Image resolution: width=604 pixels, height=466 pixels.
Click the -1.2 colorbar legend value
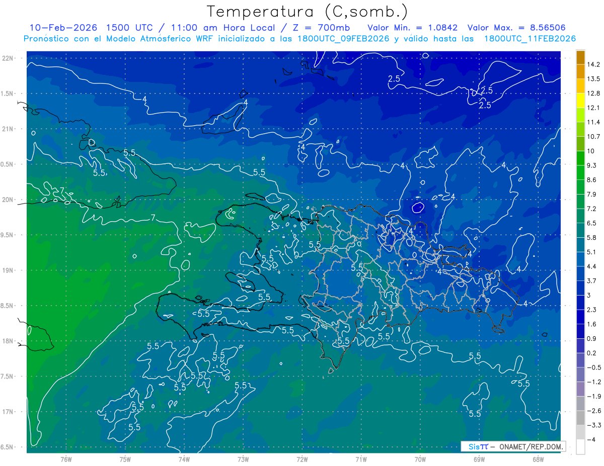pyautogui.click(x=594, y=382)
